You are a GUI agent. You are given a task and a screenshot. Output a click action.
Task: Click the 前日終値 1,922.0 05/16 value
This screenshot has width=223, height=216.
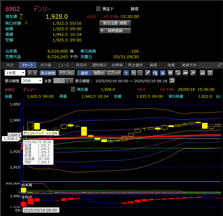[x=67, y=23]
